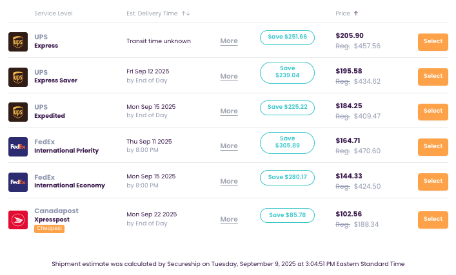456x275 pixels.
Task: Click the orange Cheapest tag
Action: 49,229
